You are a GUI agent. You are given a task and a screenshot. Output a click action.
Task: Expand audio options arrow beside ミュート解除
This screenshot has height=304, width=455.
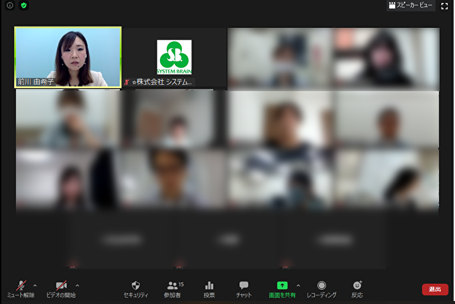tap(35, 285)
